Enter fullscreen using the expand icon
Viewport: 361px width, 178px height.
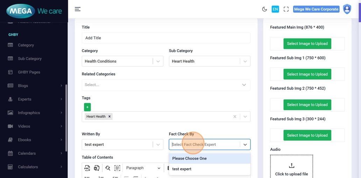pos(286,9)
